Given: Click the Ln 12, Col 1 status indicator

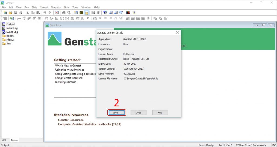Looking at the screenshot, I should [226, 145].
